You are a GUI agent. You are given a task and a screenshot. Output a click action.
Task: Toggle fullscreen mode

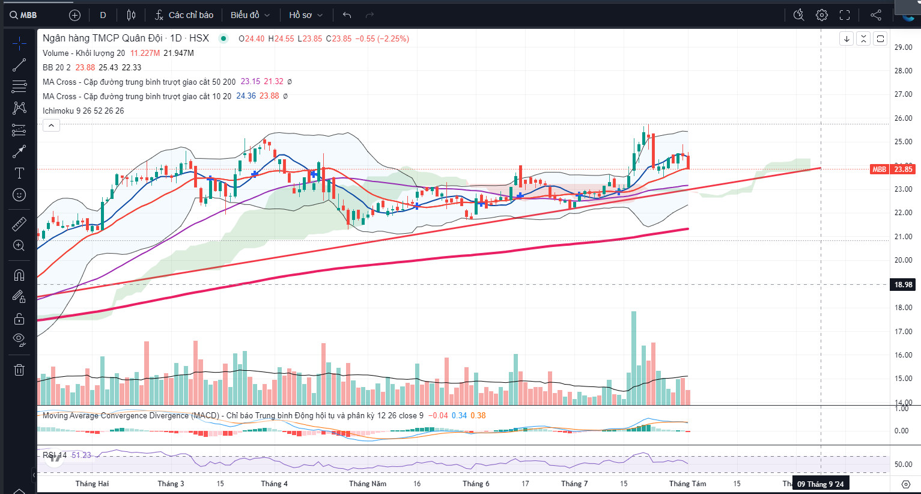[845, 15]
